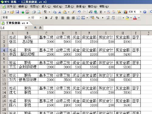Open Help via the question mark icon

click(x=145, y=12)
